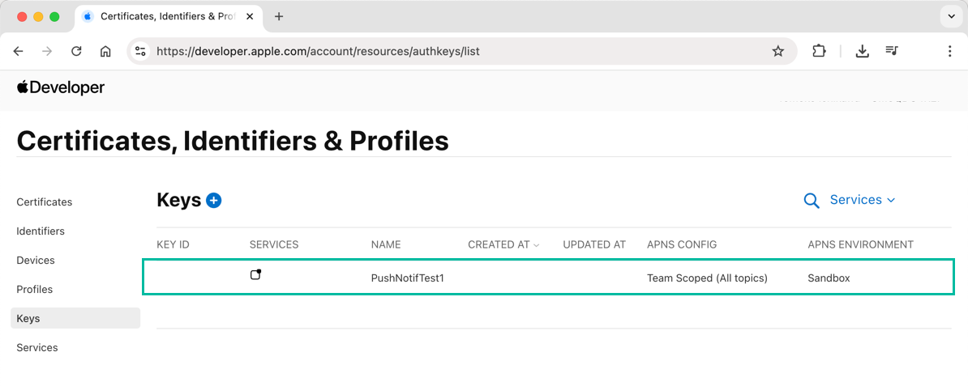This screenshot has width=968, height=386.
Task: Open the browser downloads icon
Action: 863,51
